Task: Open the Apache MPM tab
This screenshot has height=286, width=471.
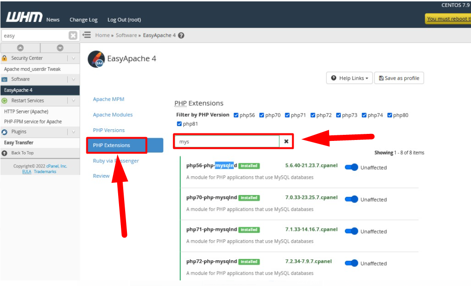Action: click(108, 99)
